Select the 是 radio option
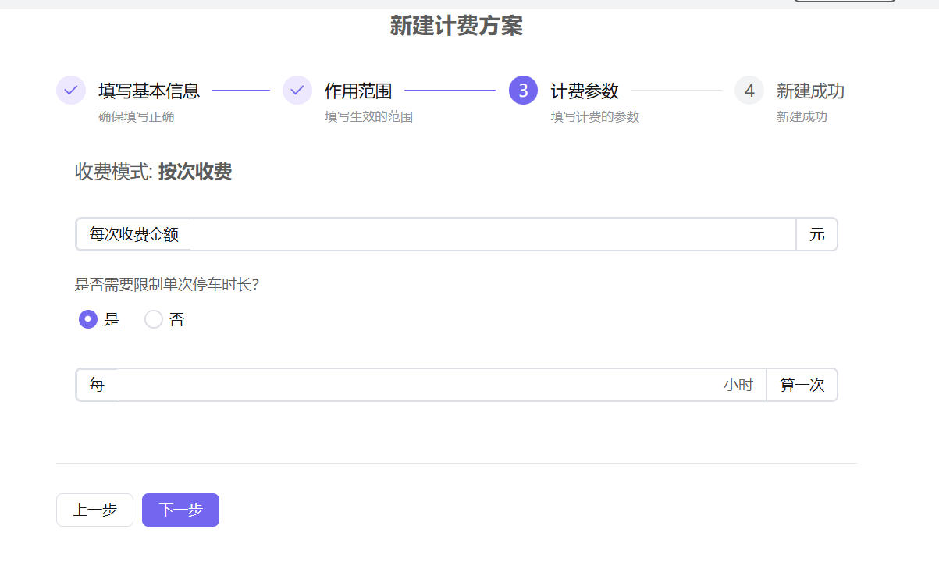 coord(87,319)
